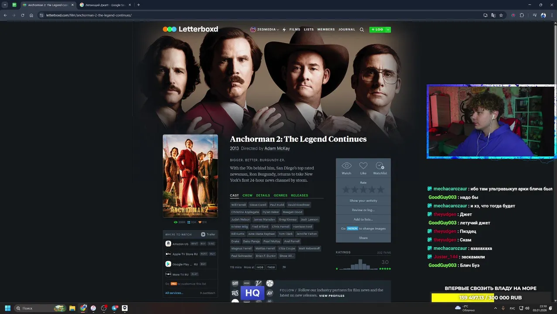The width and height of the screenshot is (557, 314).
Task: Click the address bar URL
Action: (x=89, y=15)
